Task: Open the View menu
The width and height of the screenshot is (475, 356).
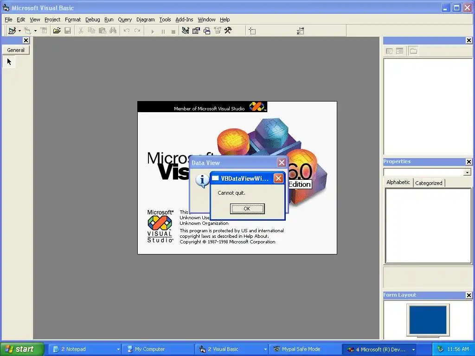Action: coord(35,19)
